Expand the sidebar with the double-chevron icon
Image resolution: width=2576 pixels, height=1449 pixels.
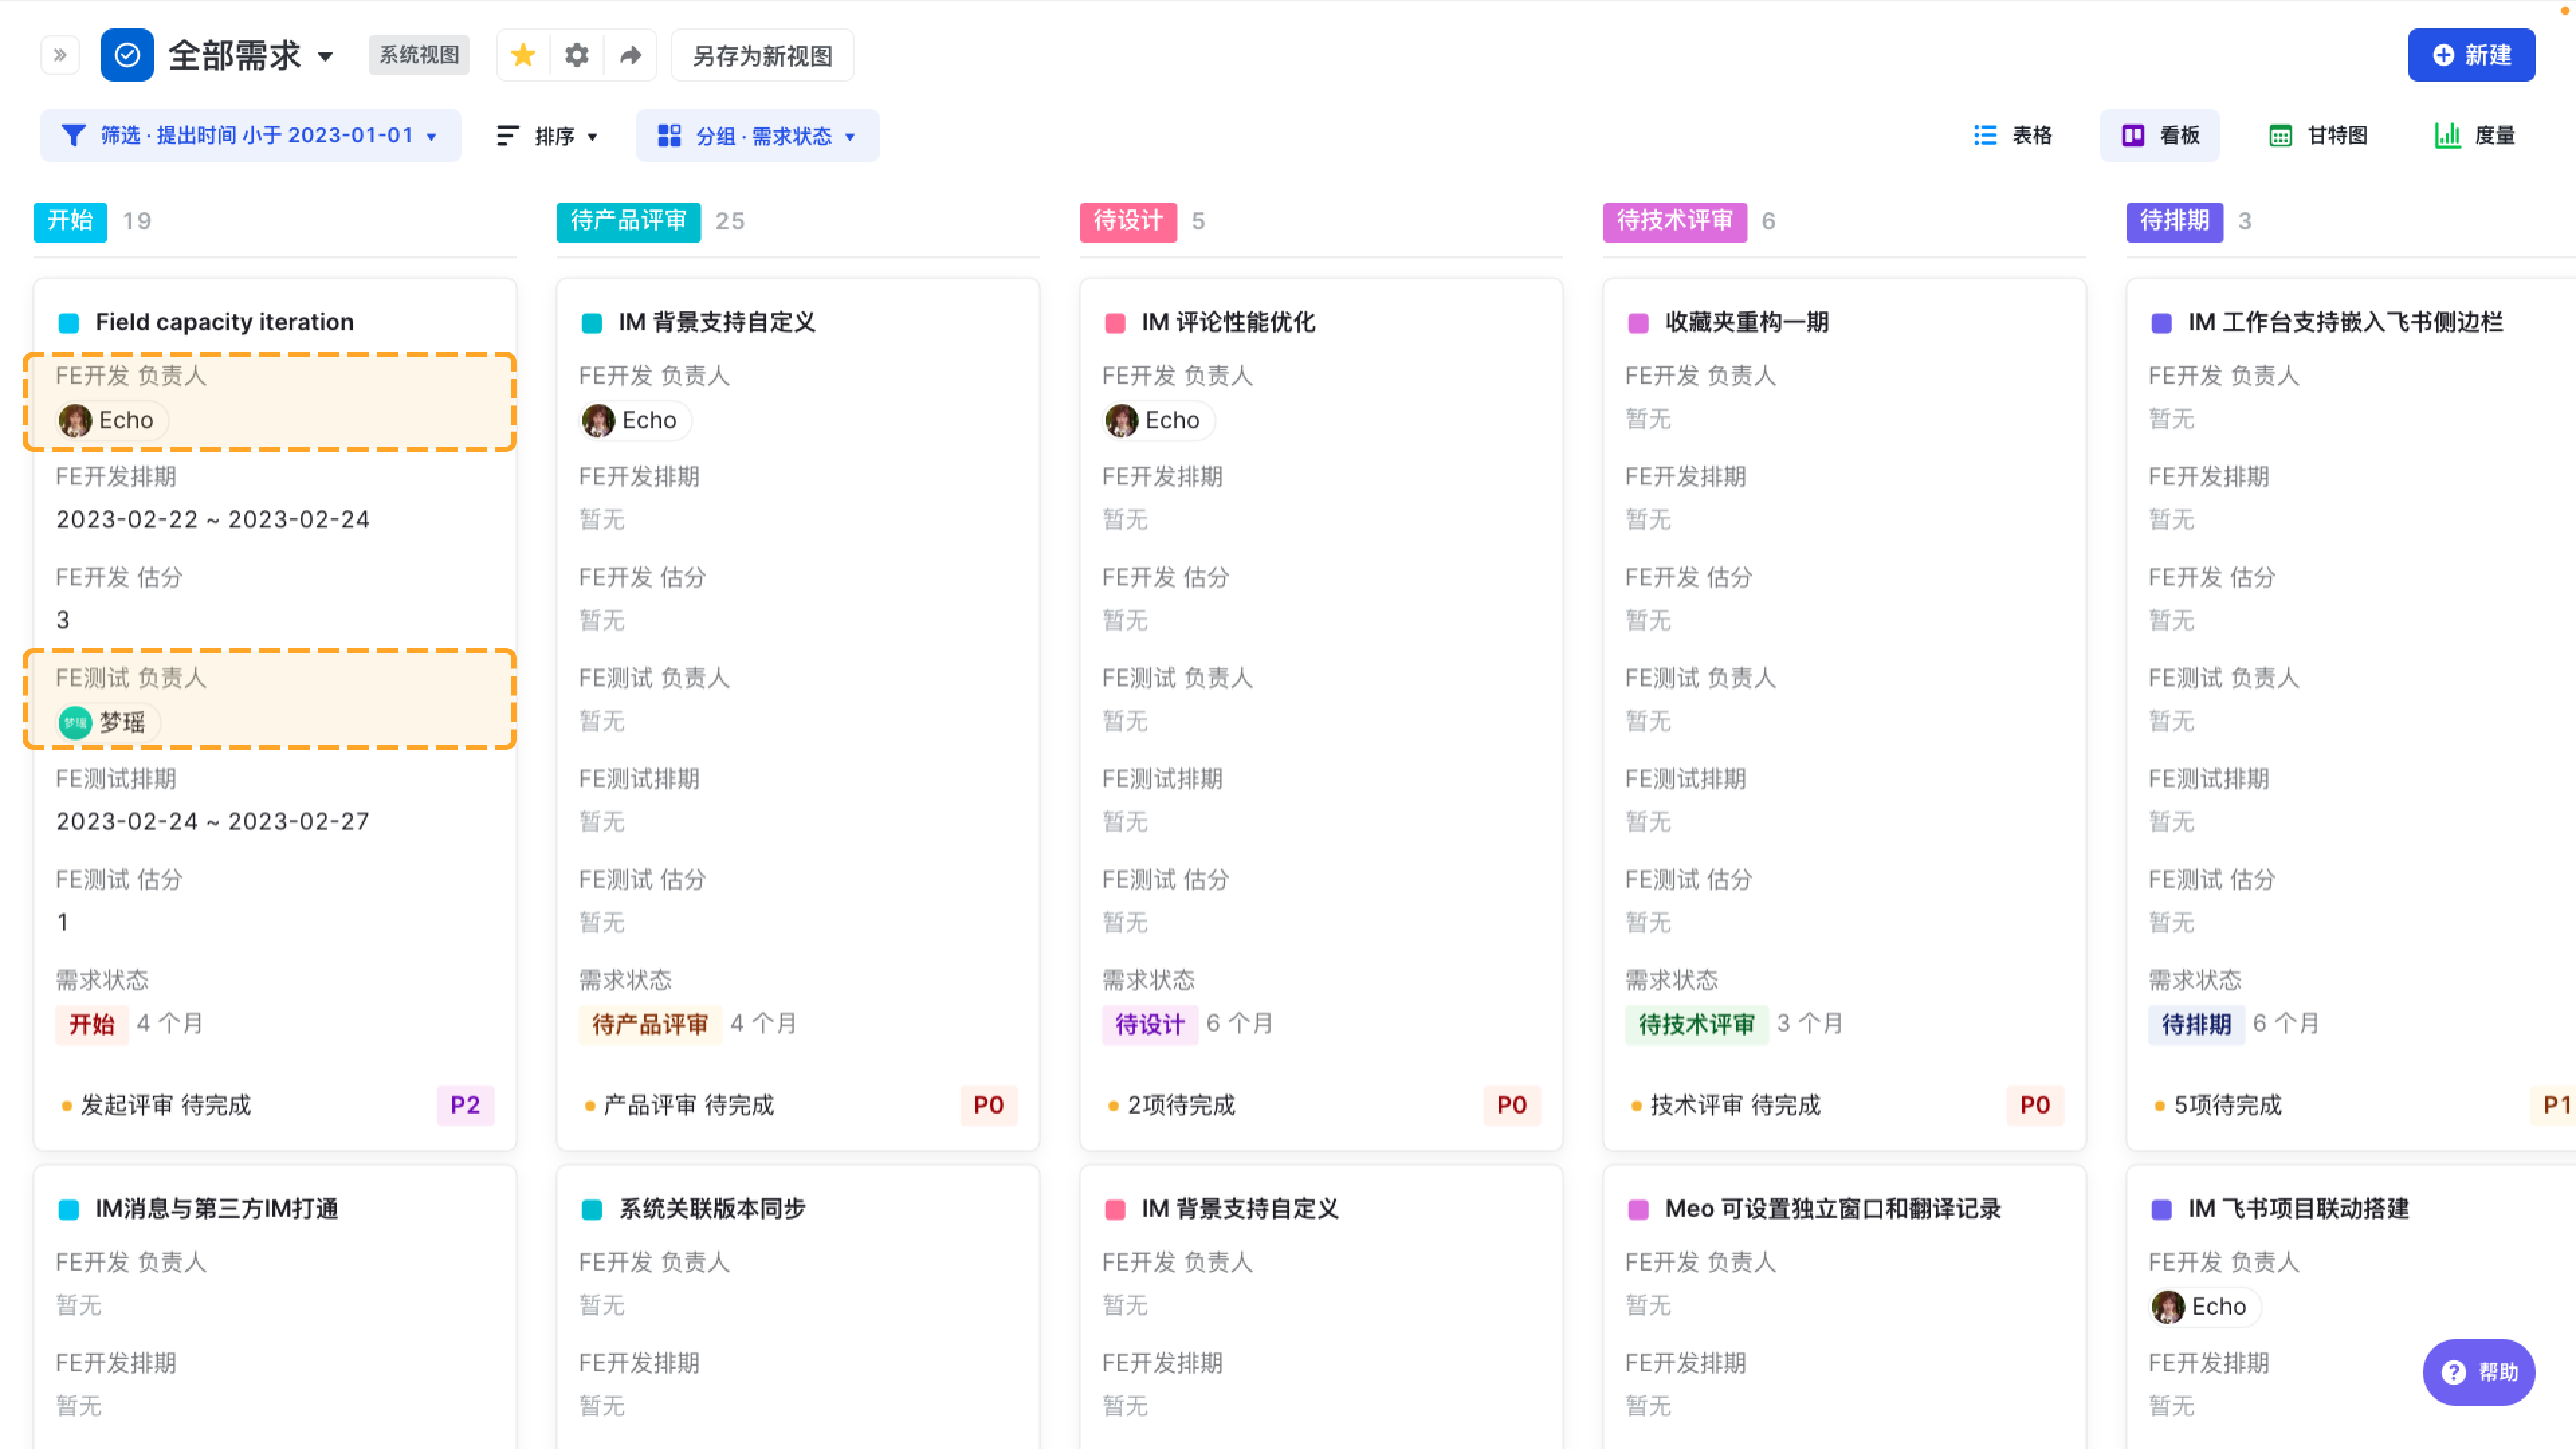click(x=60, y=55)
